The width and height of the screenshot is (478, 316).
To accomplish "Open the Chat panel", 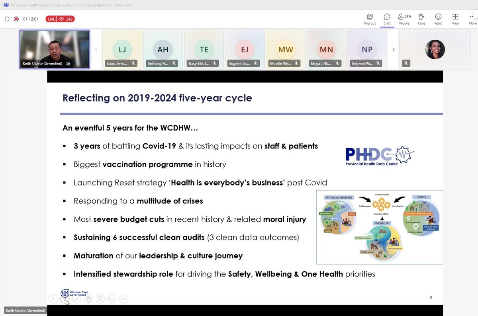I will click(x=387, y=19).
